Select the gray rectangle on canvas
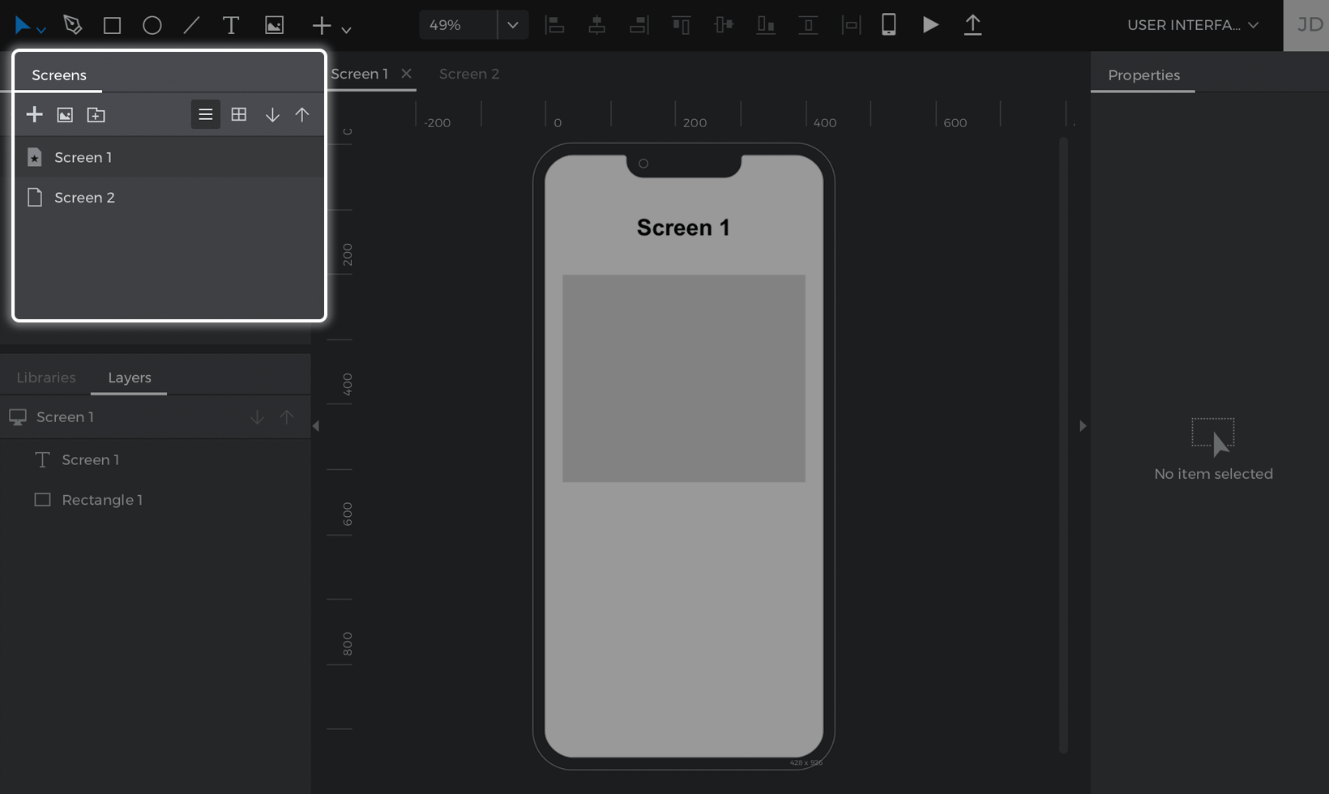The image size is (1329, 794). coord(684,378)
